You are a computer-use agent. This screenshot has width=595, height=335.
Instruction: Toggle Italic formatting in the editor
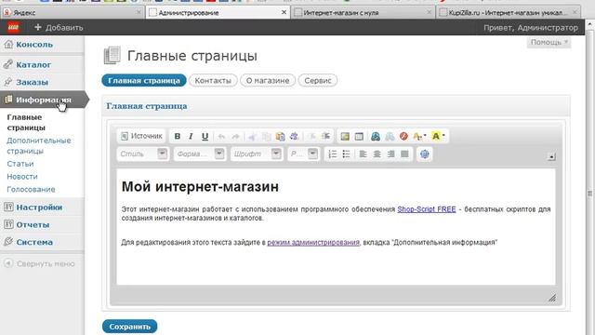coord(191,137)
